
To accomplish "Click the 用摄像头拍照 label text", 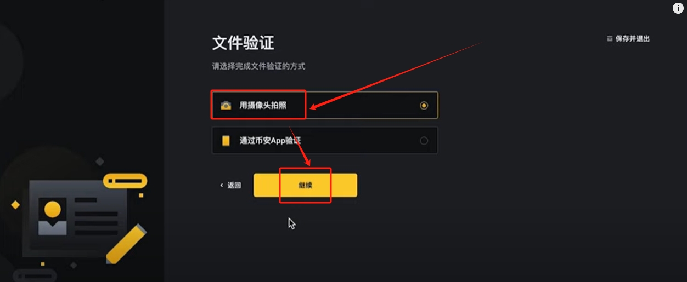I will (x=263, y=106).
